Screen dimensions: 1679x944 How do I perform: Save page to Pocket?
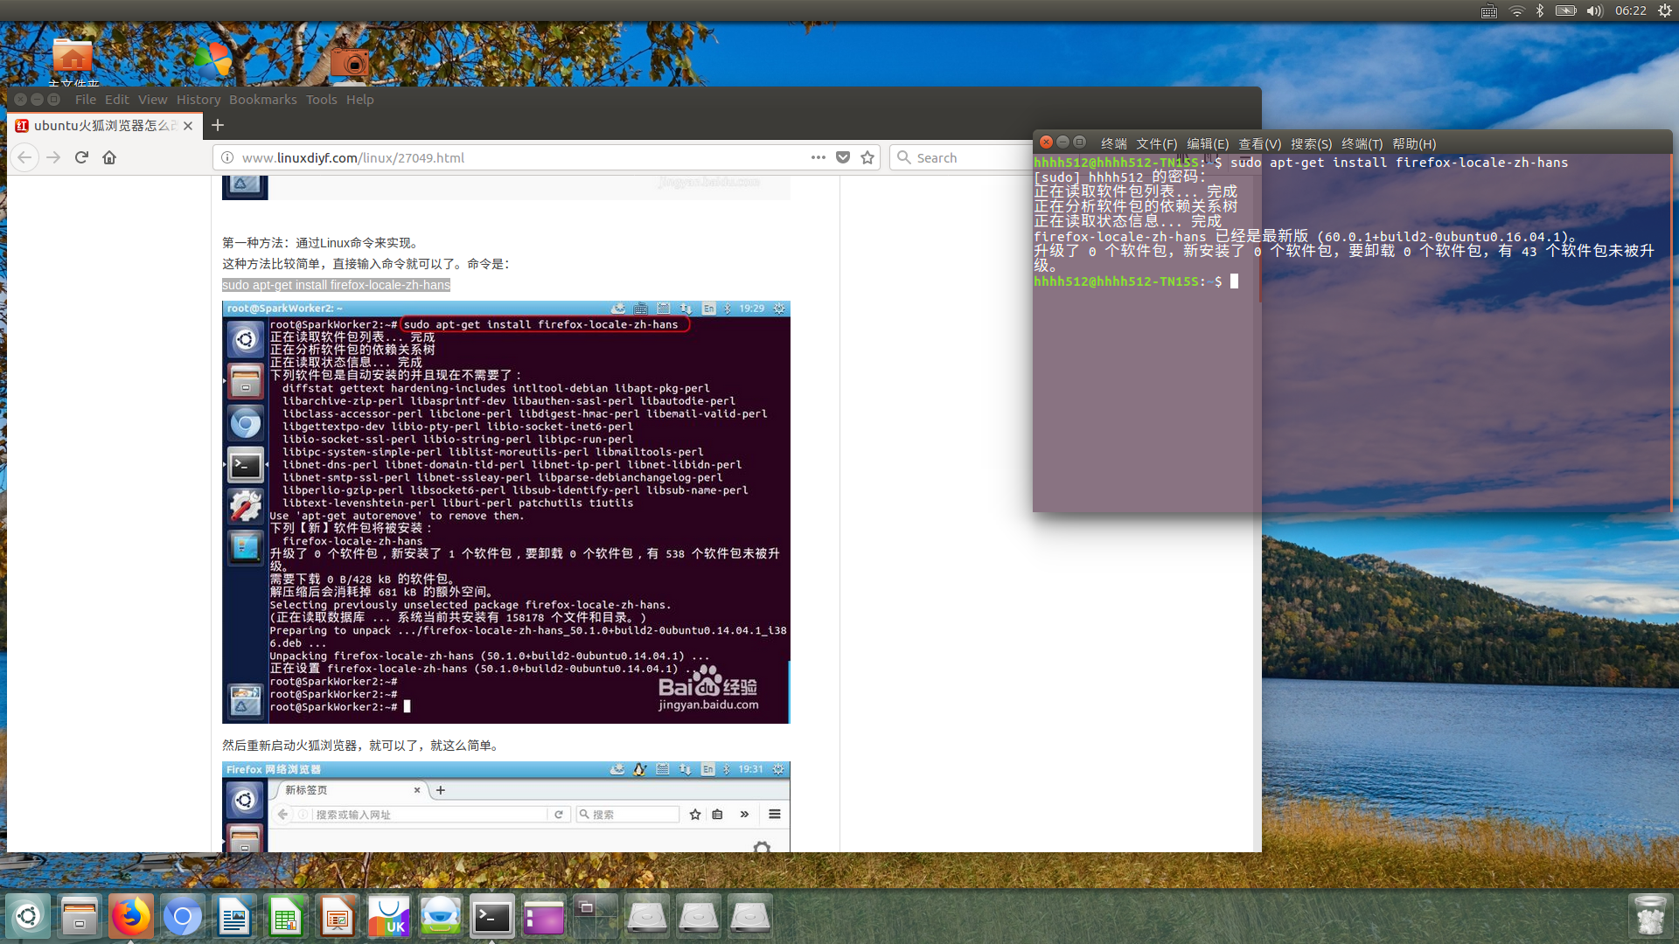[x=843, y=157]
